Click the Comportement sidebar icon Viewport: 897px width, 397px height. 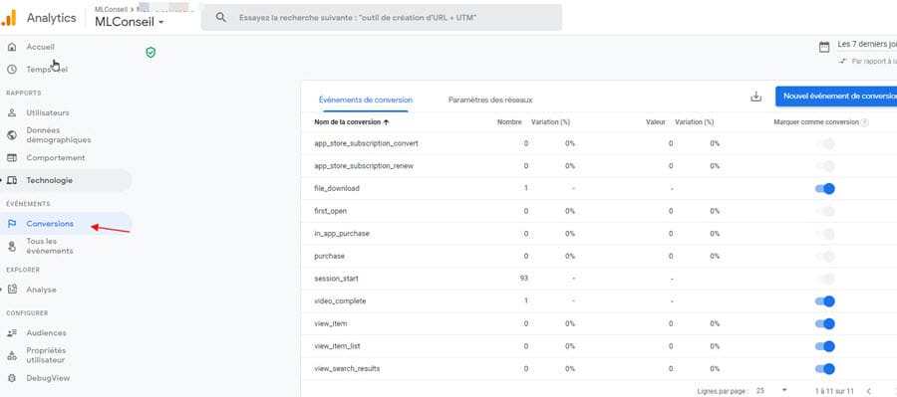point(11,157)
